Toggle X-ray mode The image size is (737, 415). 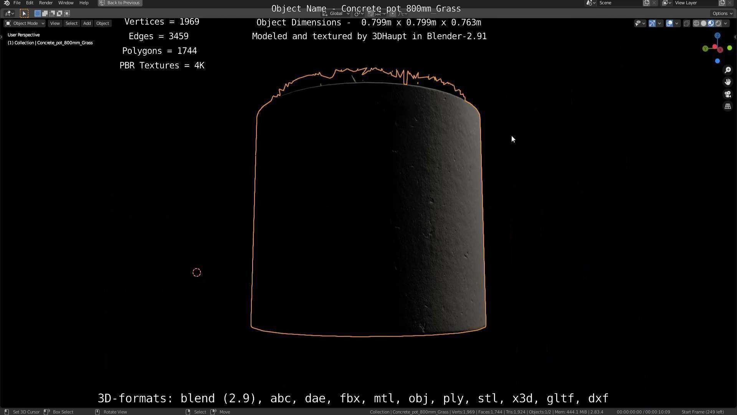687,23
